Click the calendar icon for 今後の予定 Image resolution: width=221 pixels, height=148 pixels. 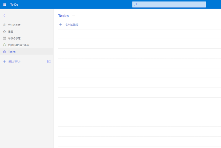[x=4, y=38]
